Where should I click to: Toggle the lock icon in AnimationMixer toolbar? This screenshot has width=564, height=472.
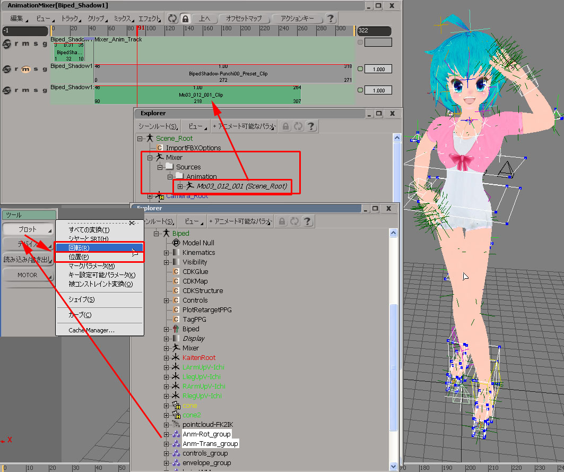185,19
